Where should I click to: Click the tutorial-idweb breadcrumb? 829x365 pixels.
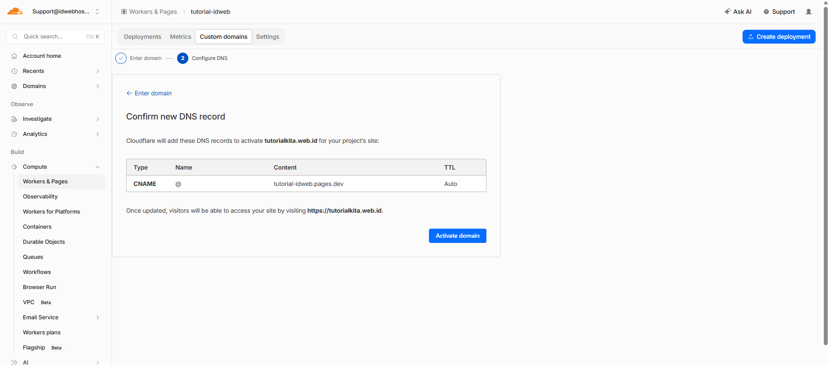(x=210, y=12)
